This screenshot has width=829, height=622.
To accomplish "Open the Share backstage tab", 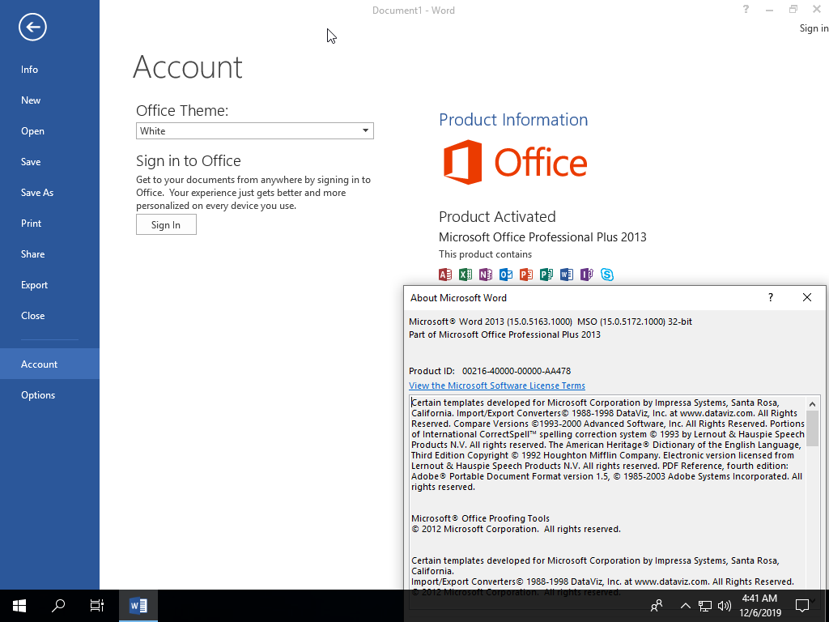I will click(49, 253).
